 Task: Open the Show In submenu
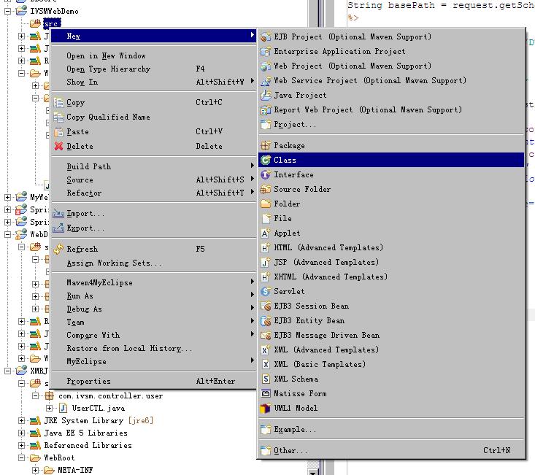click(x=154, y=82)
